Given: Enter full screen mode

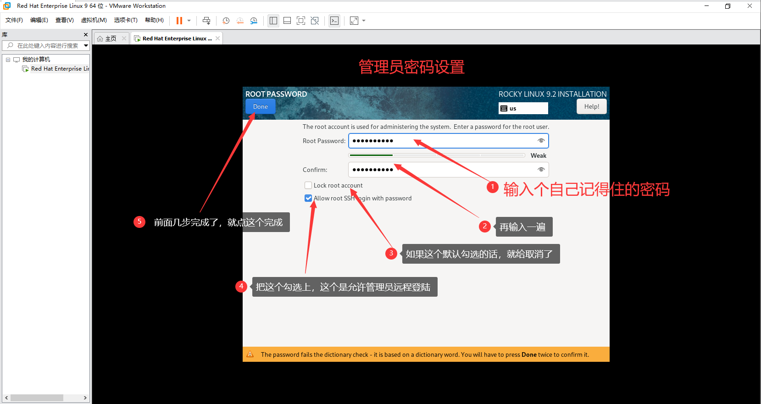Looking at the screenshot, I should point(301,21).
